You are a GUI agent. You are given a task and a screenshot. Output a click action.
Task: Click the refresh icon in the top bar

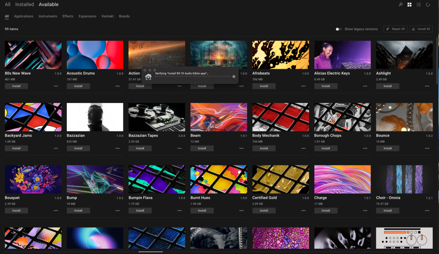428,4
